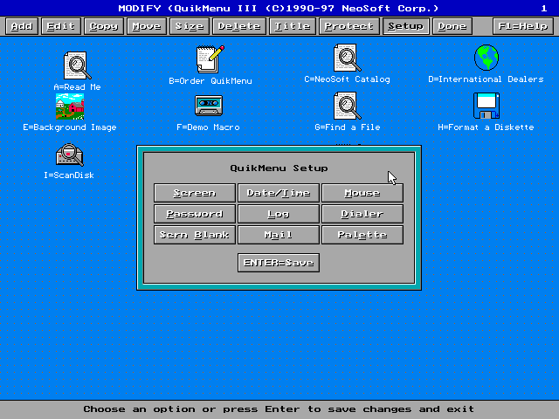Click the F=Demo Macro label
Viewport: 559px width, 419px height.
pyautogui.click(x=208, y=127)
